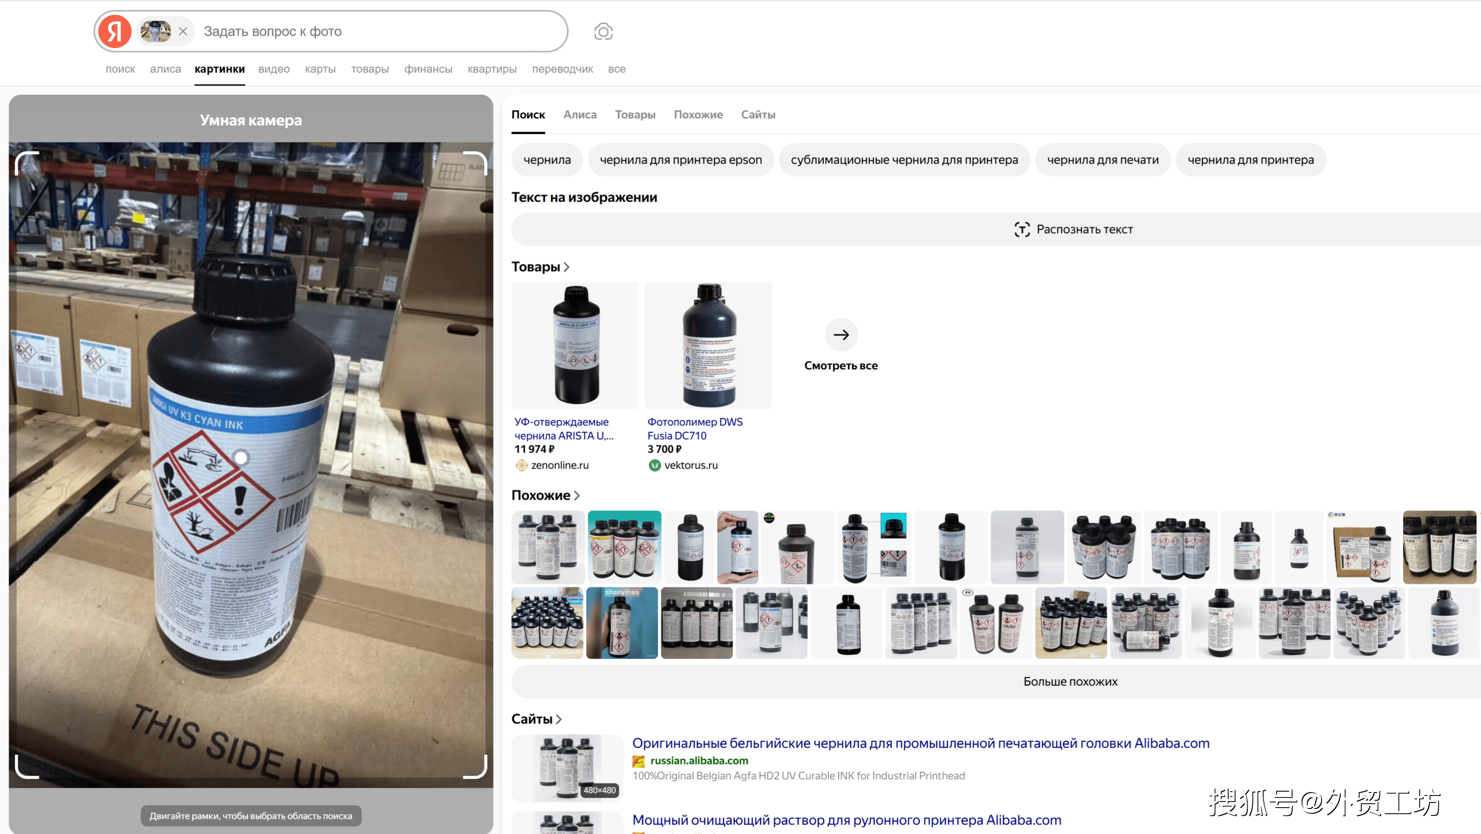Select chip чернила для принтера epson
The height and width of the screenshot is (834, 1481).
point(681,160)
